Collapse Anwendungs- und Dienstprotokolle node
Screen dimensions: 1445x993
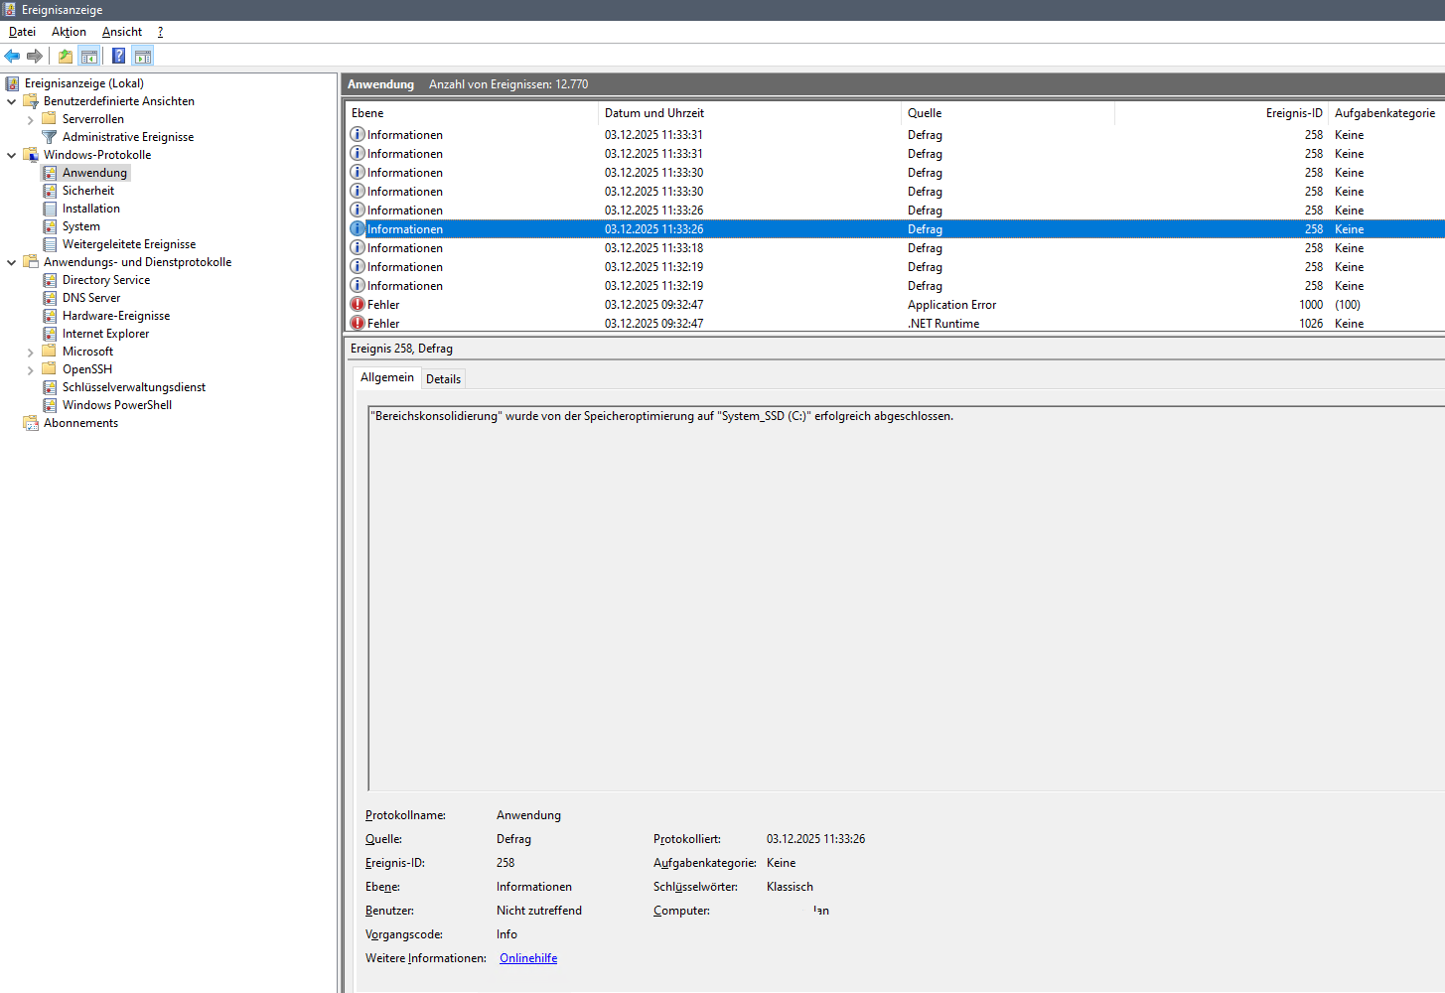click(12, 262)
